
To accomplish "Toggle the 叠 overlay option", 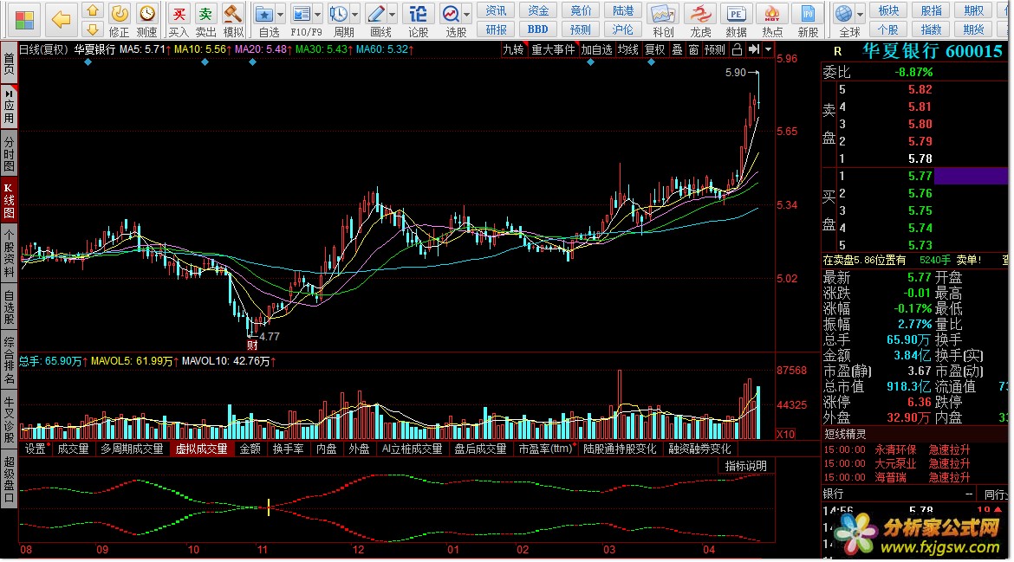I will tap(677, 49).
